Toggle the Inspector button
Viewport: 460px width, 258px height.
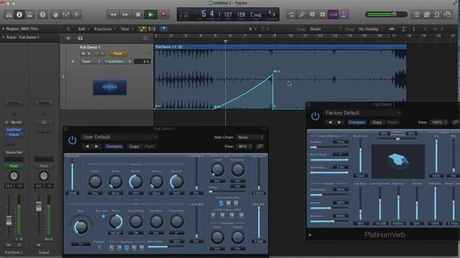pyautogui.click(x=19, y=14)
